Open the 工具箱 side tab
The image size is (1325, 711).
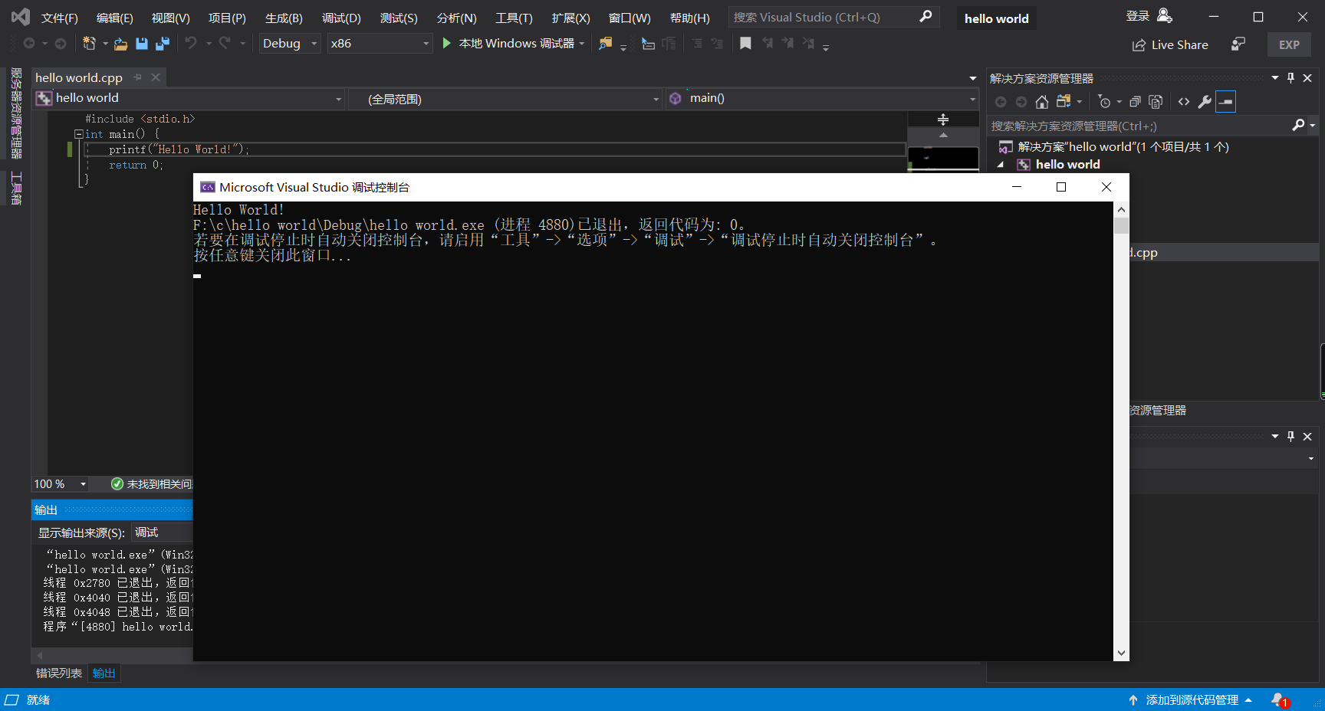click(x=15, y=188)
